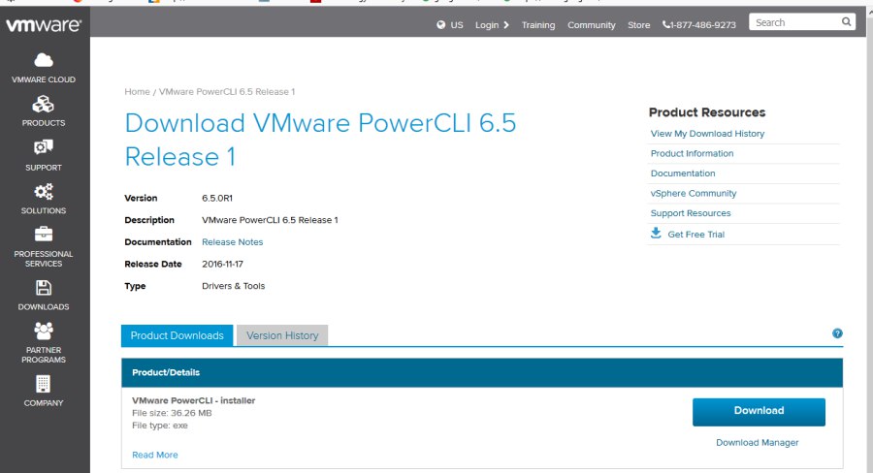
Task: Open the VMware Cloud sidebar icon
Action: [x=44, y=59]
